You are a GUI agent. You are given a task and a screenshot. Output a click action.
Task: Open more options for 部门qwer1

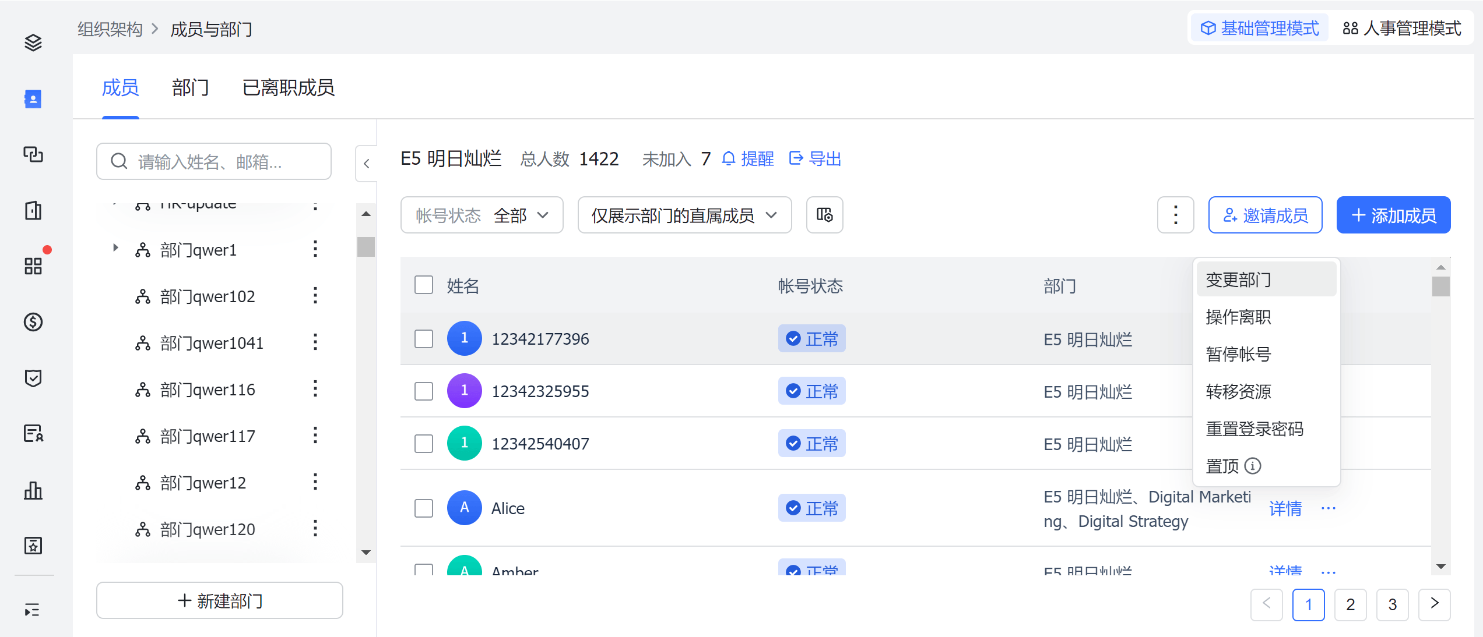pos(315,249)
